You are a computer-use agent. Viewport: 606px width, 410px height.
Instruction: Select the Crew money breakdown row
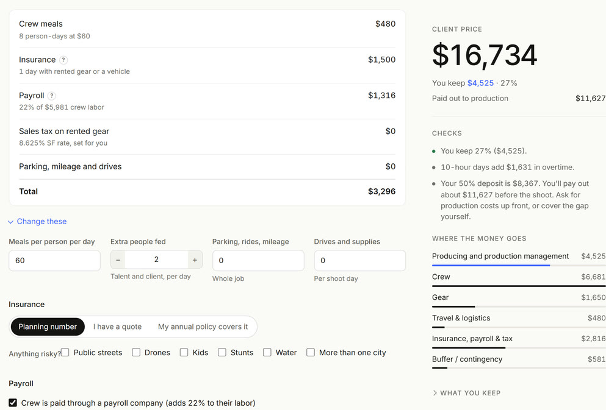519,279
